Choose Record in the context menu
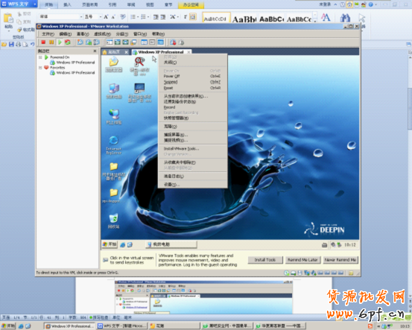Viewport: 412px width, 330px height. (193, 107)
